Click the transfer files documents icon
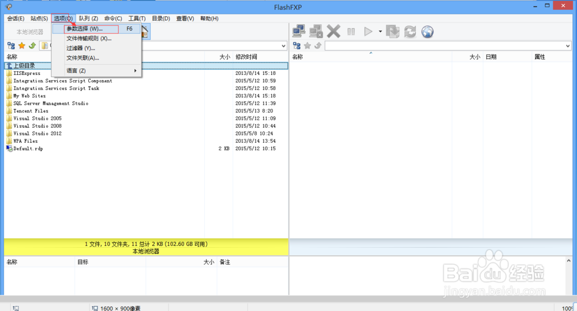Image resolution: width=577 pixels, height=311 pixels. pos(392,32)
